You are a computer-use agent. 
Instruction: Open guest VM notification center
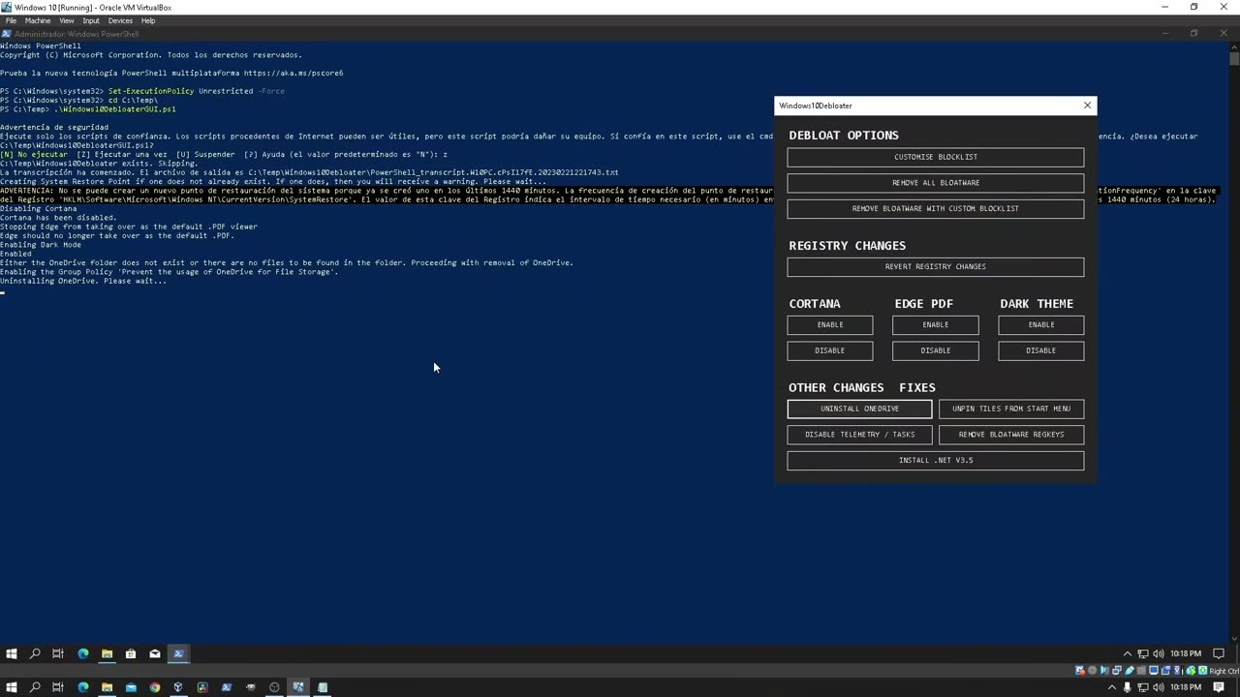pyautogui.click(x=1220, y=653)
